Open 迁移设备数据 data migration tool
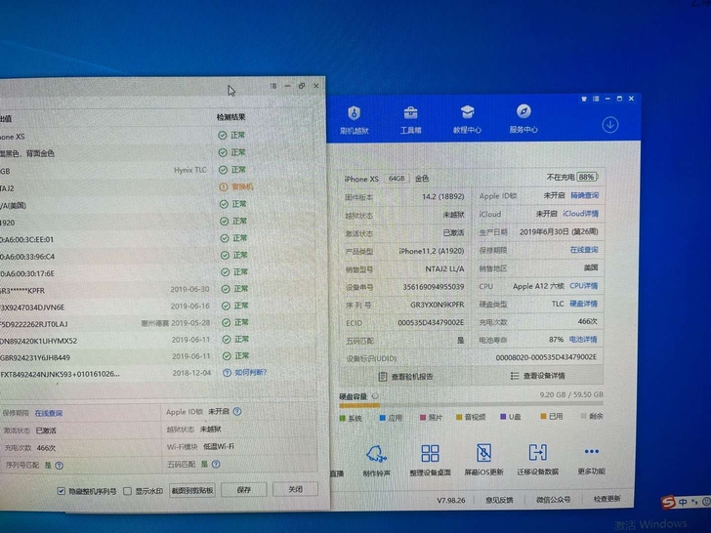The image size is (711, 533). click(538, 459)
